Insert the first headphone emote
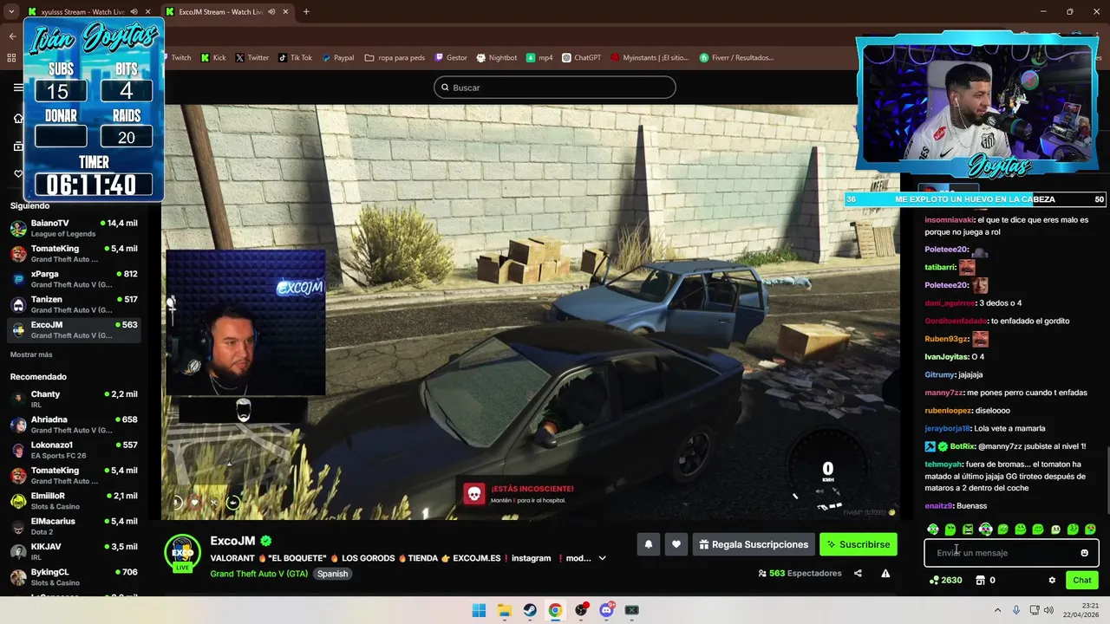Screen dimensions: 1110x624 933,529
